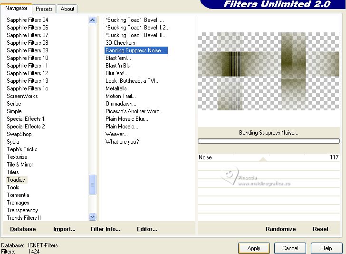This screenshot has height=254, width=346.
Task: Open the Editor... button
Action: click(x=147, y=229)
